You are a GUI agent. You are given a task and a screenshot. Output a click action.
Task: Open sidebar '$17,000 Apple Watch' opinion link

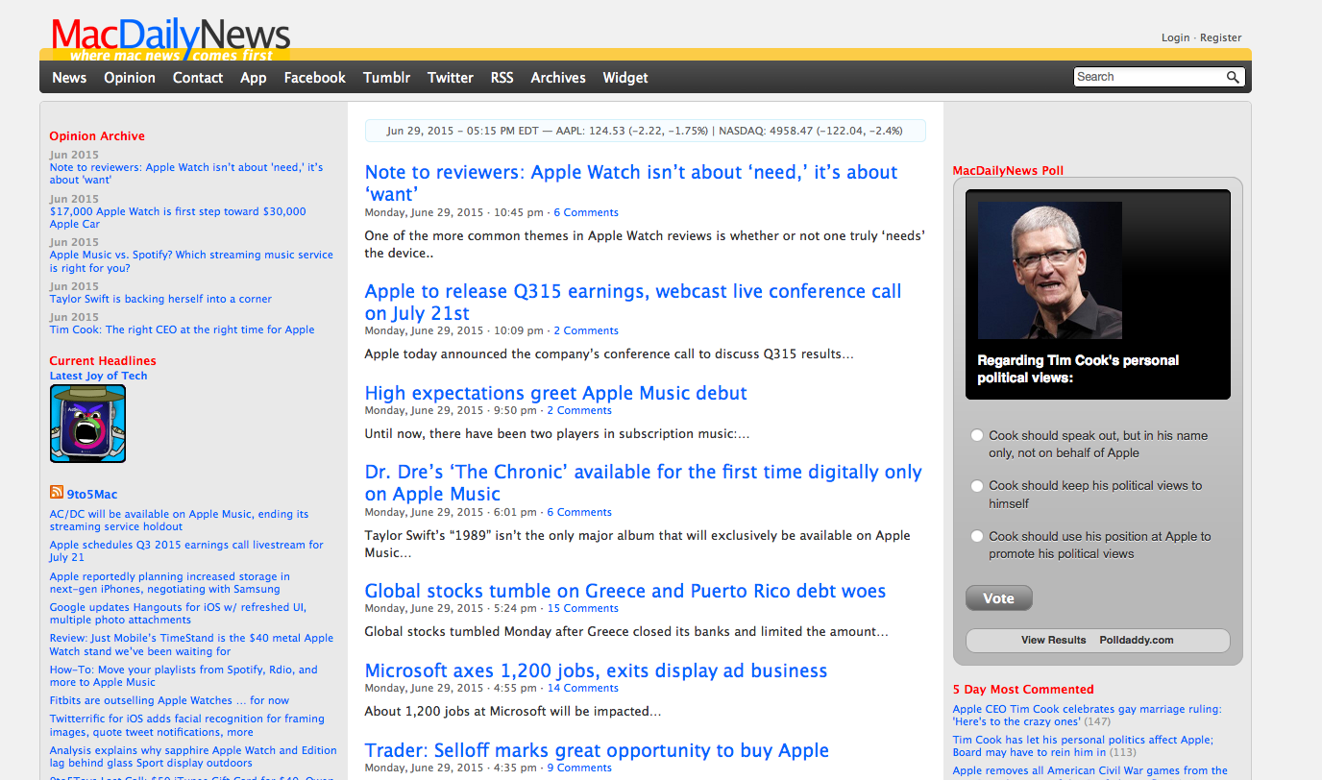(178, 217)
